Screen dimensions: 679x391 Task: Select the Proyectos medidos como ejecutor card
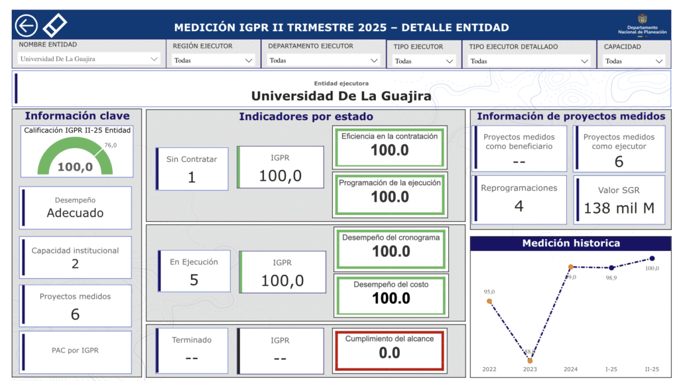619,148
